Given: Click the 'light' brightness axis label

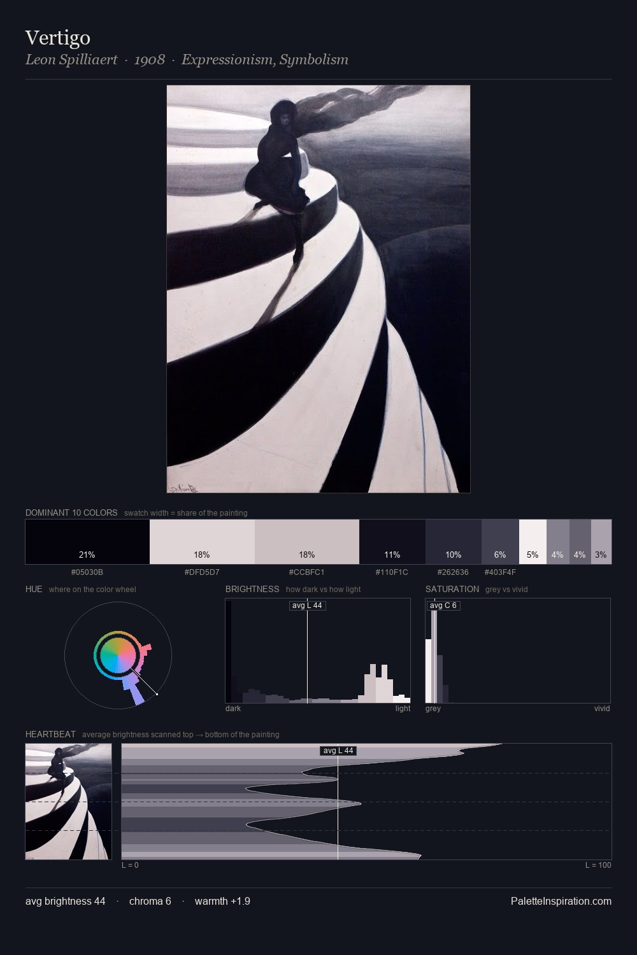Looking at the screenshot, I should click(x=403, y=709).
